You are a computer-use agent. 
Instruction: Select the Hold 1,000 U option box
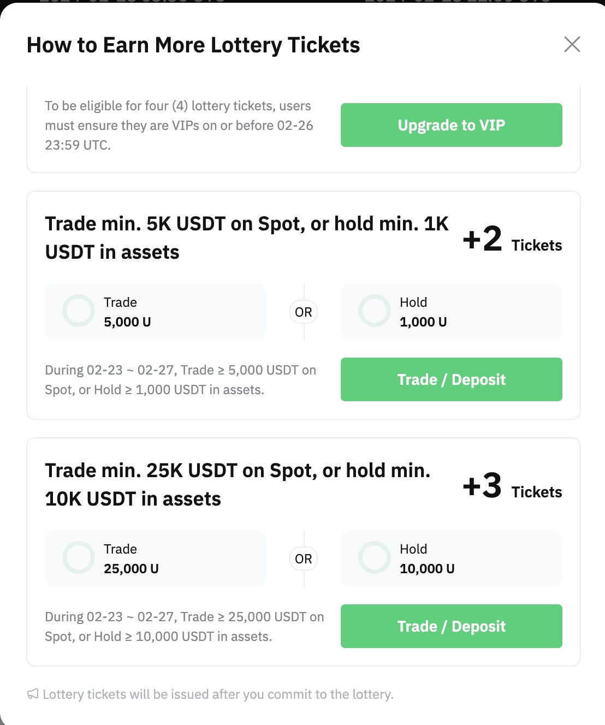(452, 312)
